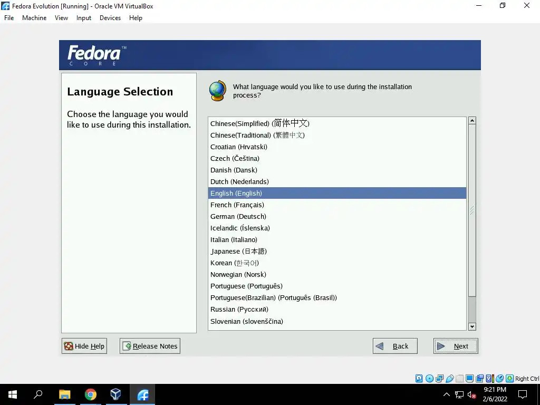Screen dimensions: 540x405
Task: Launch Google Chrome from the taskbar
Action: pyautogui.click(x=91, y=394)
